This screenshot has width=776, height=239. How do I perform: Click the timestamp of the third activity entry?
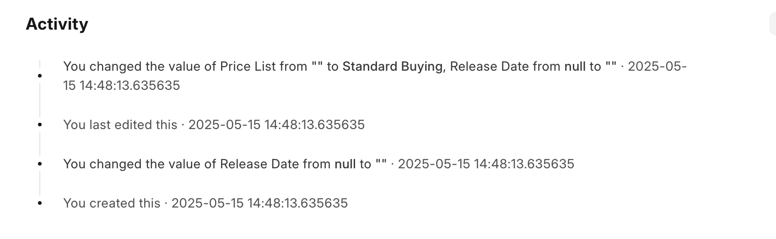point(486,164)
